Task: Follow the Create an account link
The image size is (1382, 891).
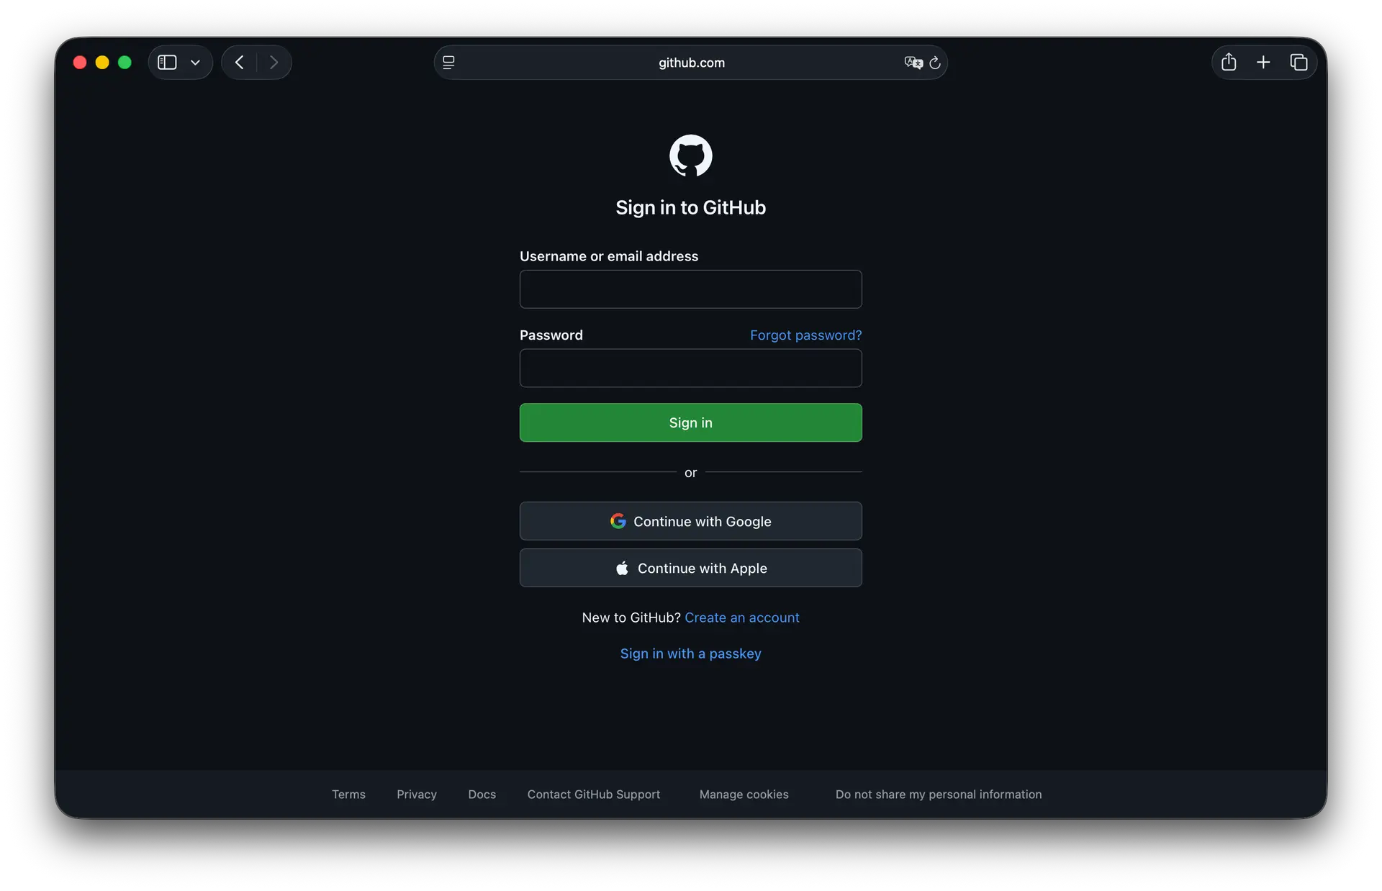Action: (x=742, y=618)
